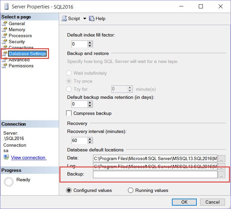Dismiss the dialog with Cancel
Image resolution: width=231 pixels, height=209 pixels.
pos(213,202)
